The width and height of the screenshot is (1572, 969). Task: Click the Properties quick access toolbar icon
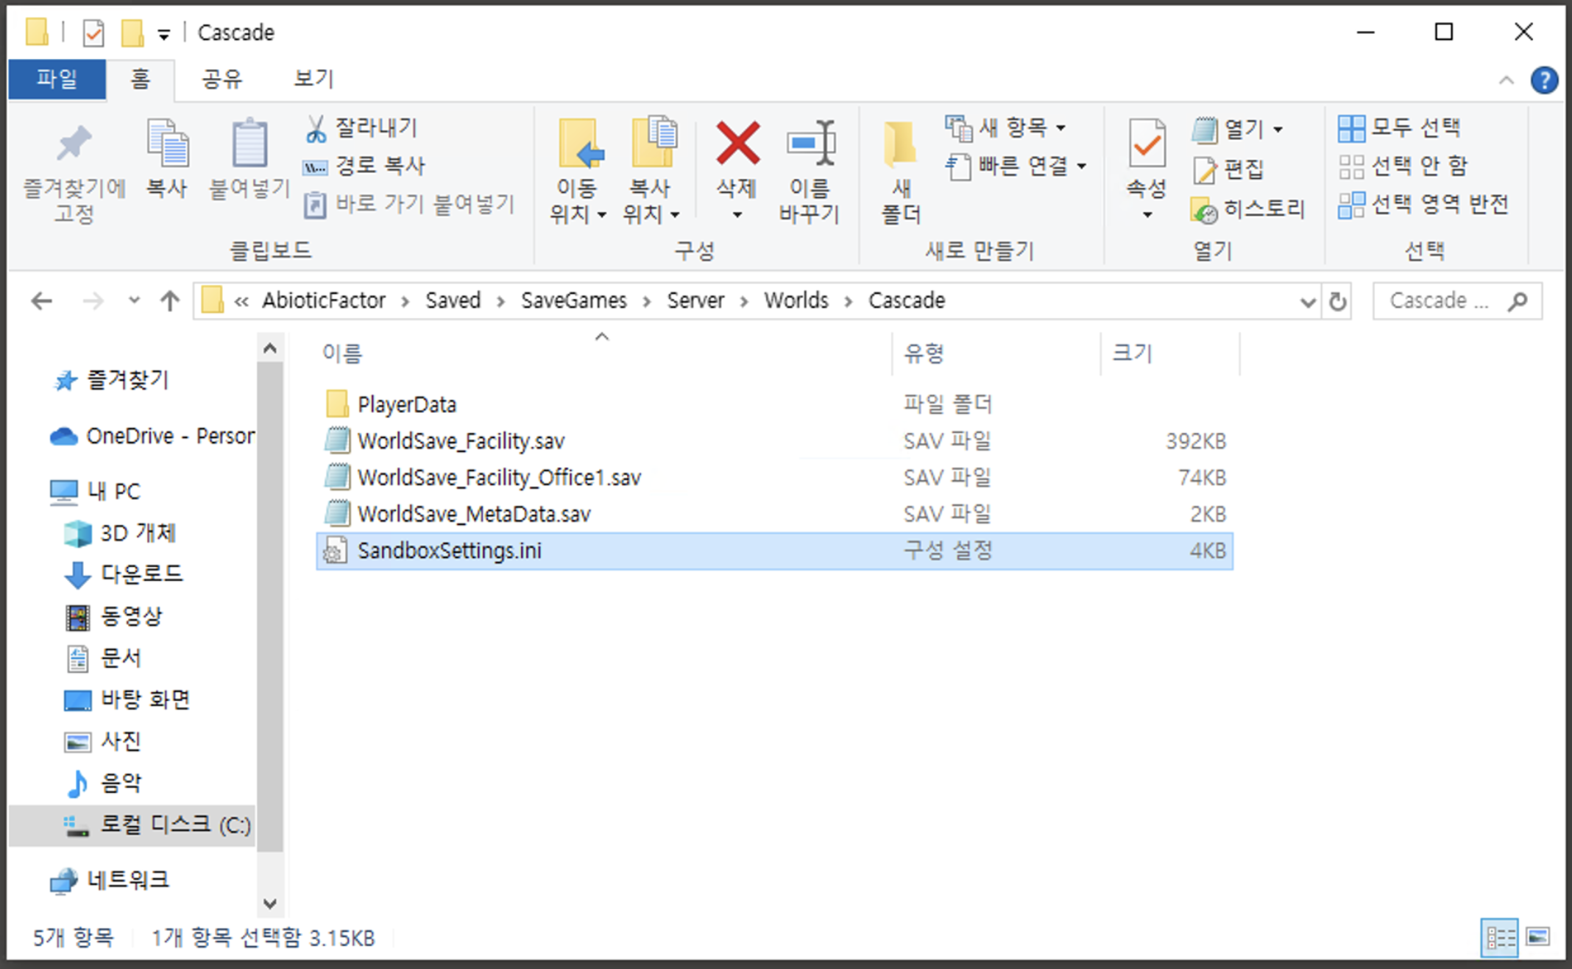(x=93, y=33)
